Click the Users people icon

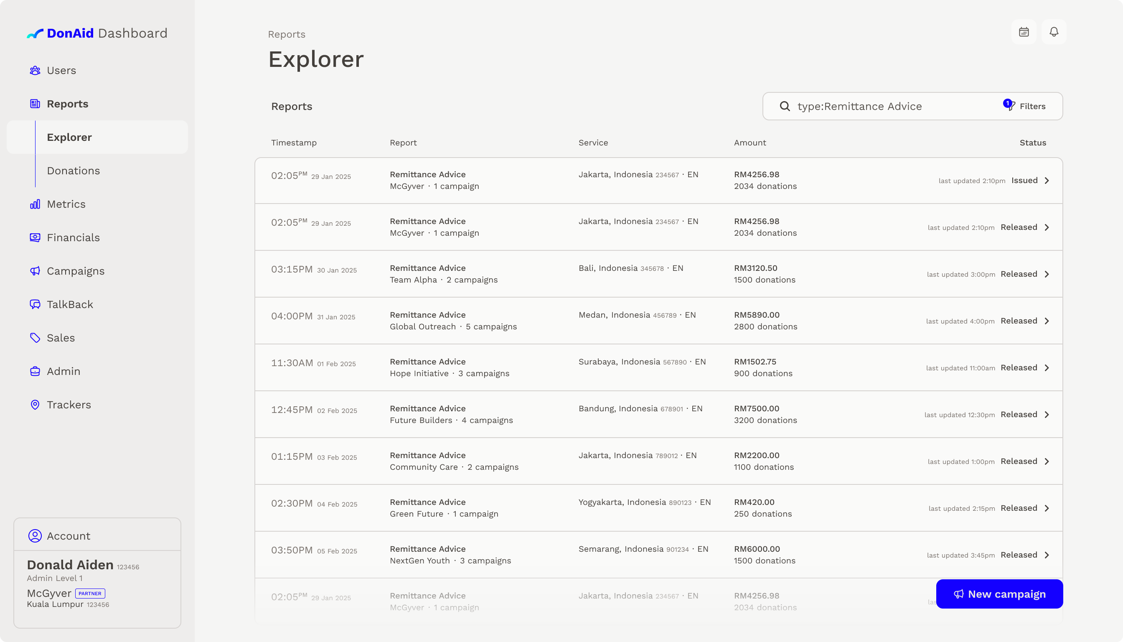pyautogui.click(x=35, y=71)
